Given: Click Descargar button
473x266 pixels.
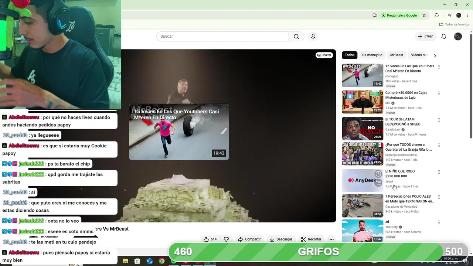Looking at the screenshot, I should 281,239.
